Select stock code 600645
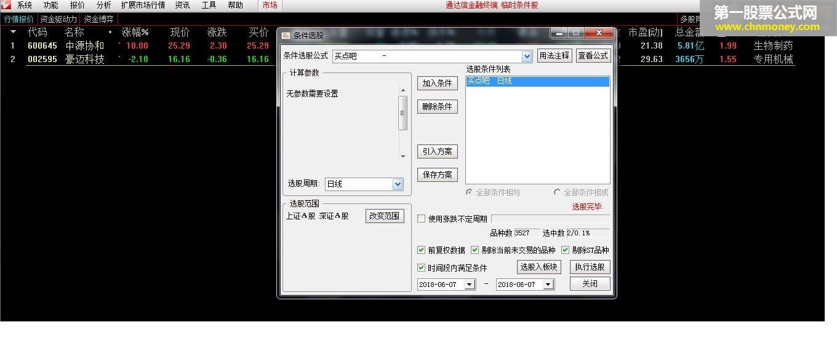Viewport: 837px width, 338px height. tap(42, 45)
